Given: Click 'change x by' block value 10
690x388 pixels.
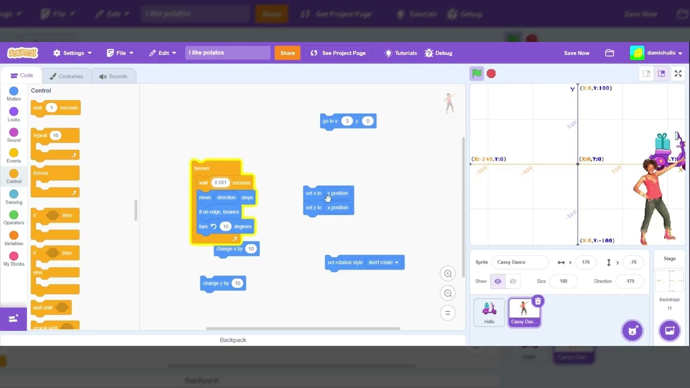Looking at the screenshot, I should [251, 249].
